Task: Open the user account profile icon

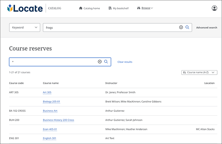Action: point(214,8)
